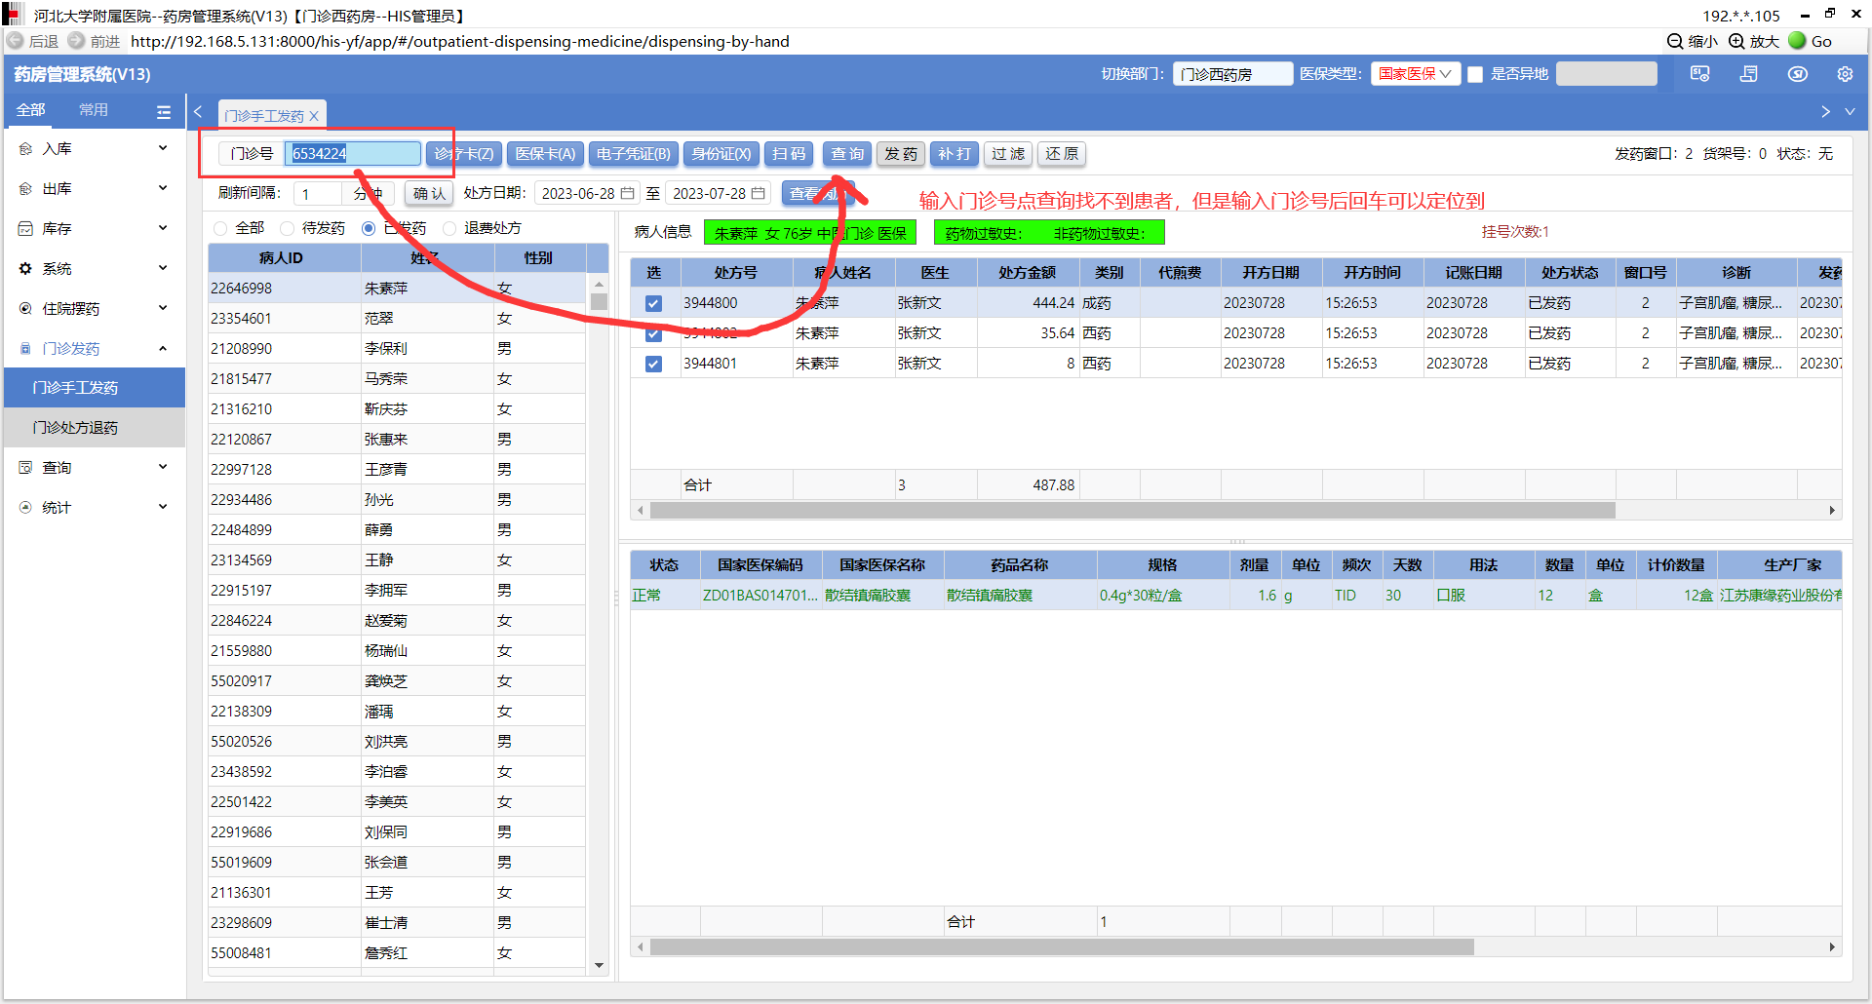
Task: Click the settings gear icon in header
Action: [x=1844, y=74]
